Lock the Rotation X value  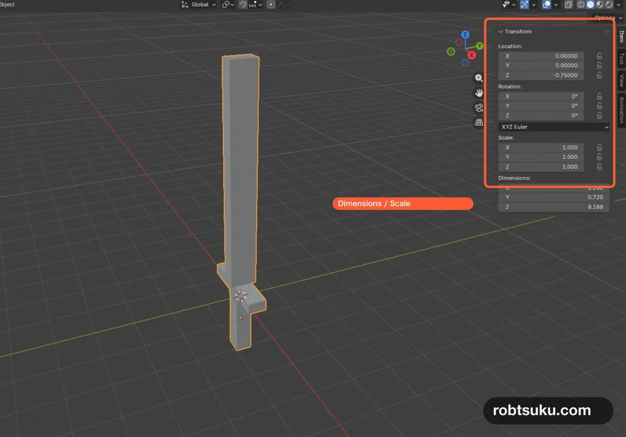click(599, 96)
